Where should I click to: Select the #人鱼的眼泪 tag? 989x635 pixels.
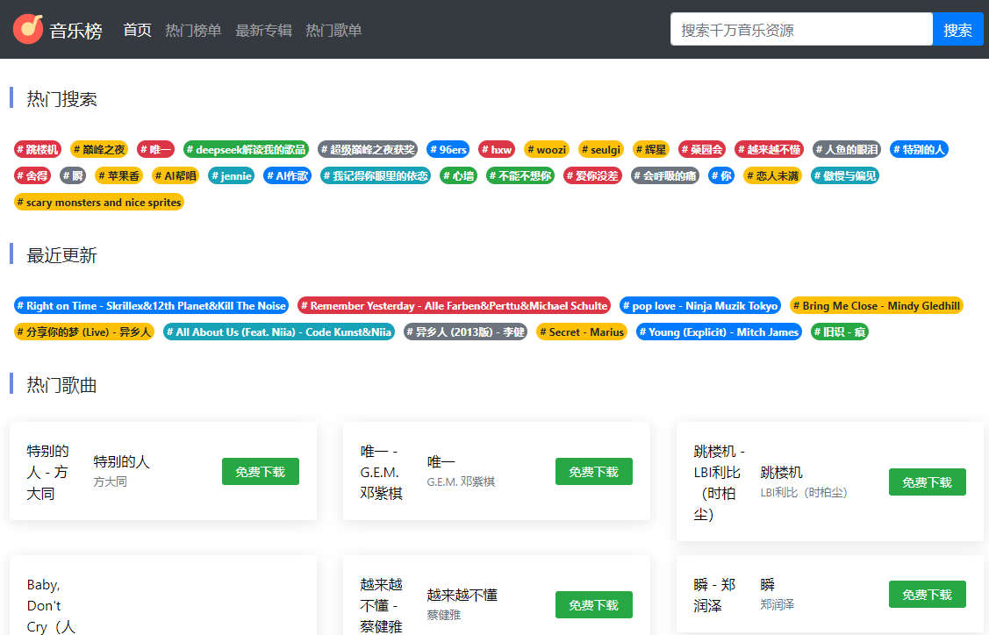[847, 149]
